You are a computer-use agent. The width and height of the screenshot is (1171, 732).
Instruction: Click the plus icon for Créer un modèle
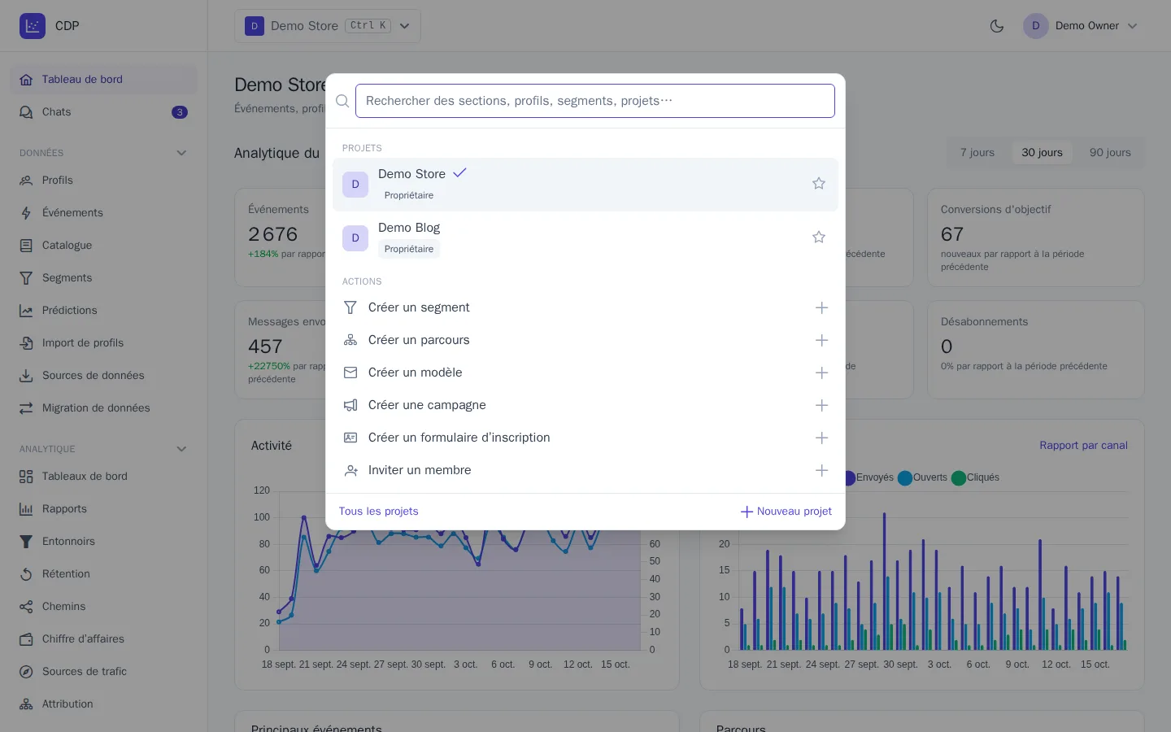click(x=822, y=373)
